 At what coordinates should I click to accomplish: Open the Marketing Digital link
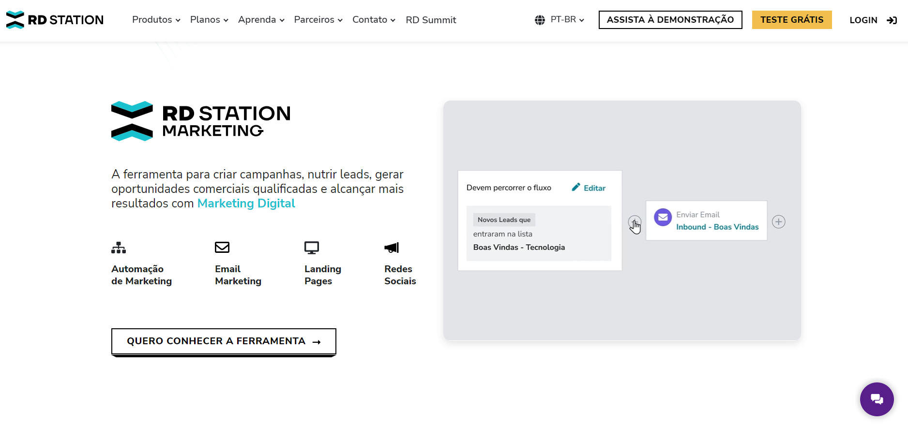(x=246, y=204)
